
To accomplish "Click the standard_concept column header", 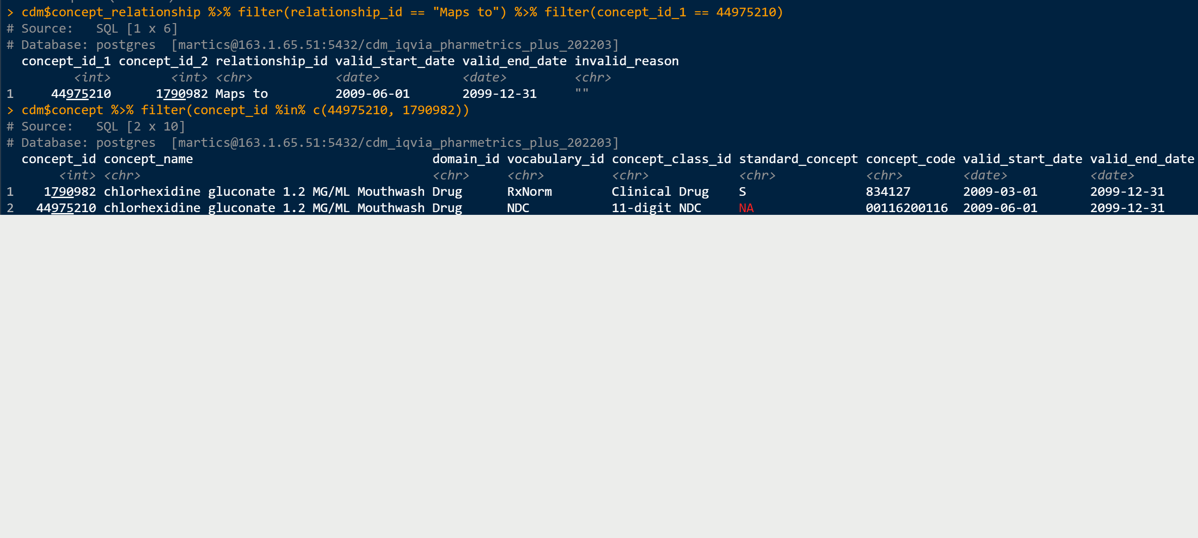I will click(798, 159).
